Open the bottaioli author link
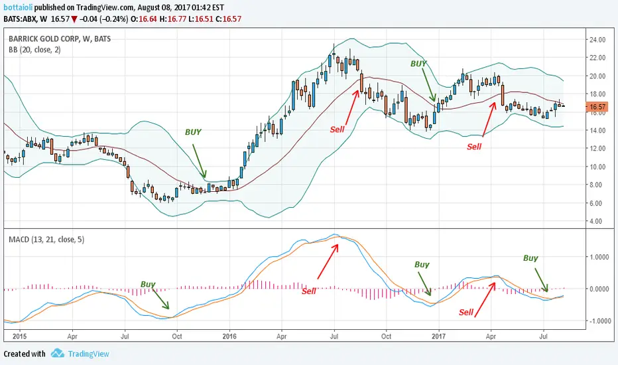 click(x=18, y=7)
